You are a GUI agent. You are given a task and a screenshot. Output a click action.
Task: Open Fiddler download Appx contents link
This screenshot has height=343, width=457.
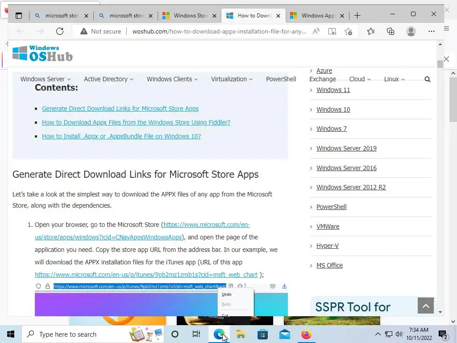click(136, 122)
